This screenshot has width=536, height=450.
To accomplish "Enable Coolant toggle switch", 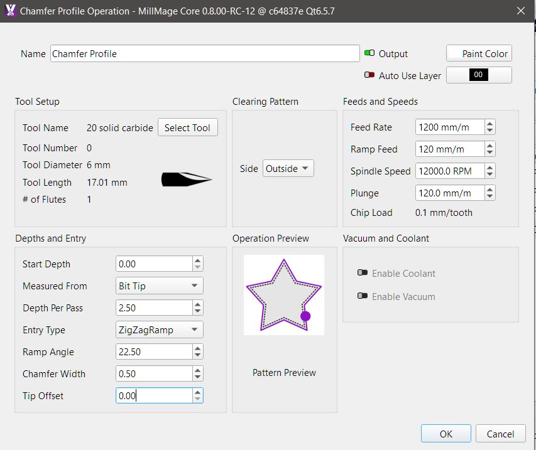I will pyautogui.click(x=363, y=274).
